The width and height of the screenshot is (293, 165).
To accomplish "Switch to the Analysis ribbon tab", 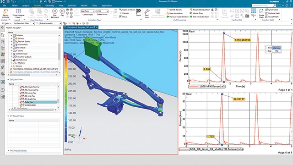I will coord(26,5).
